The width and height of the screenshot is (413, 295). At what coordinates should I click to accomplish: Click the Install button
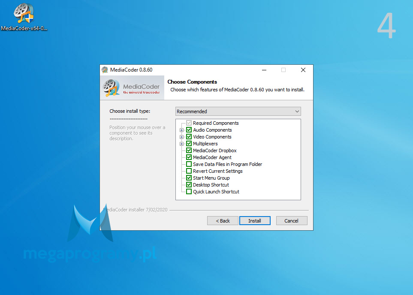(x=255, y=221)
